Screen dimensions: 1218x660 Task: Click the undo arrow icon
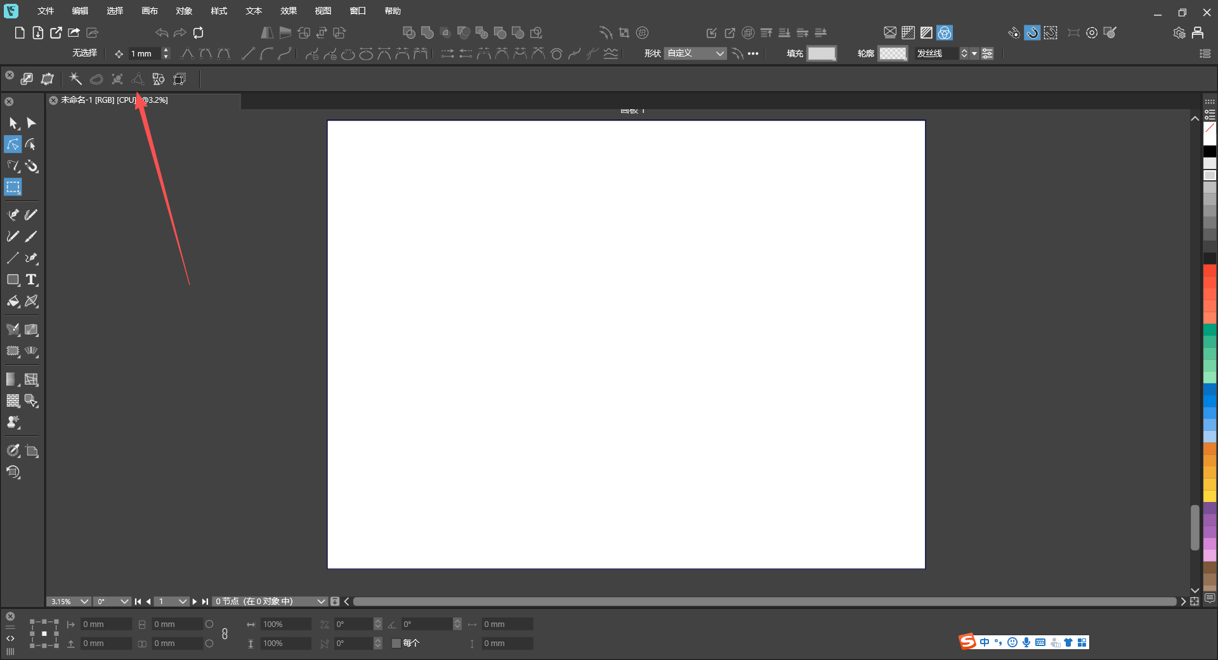[x=162, y=33]
